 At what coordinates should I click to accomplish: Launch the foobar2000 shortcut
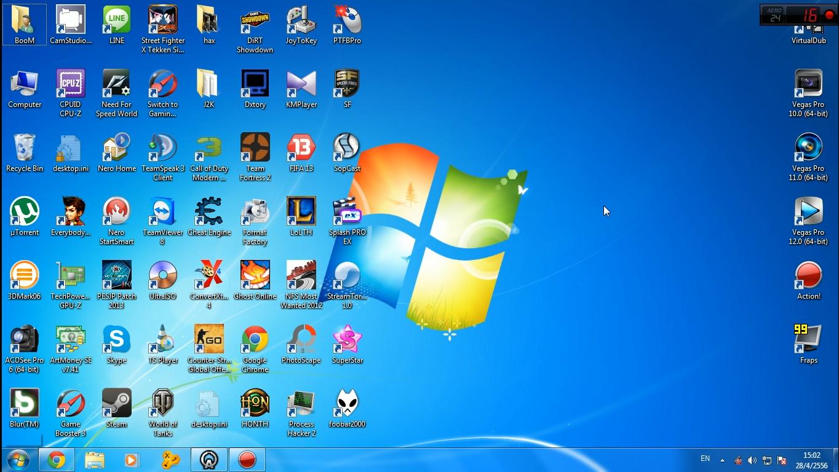[348, 408]
